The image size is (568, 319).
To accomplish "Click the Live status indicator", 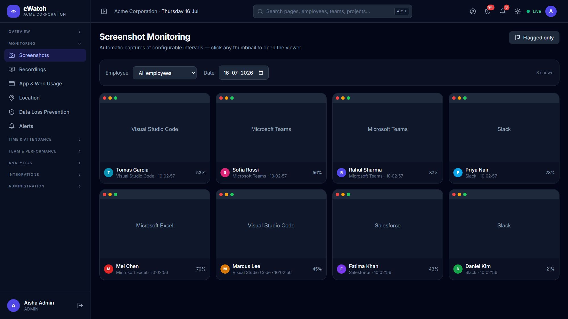I will (534, 11).
